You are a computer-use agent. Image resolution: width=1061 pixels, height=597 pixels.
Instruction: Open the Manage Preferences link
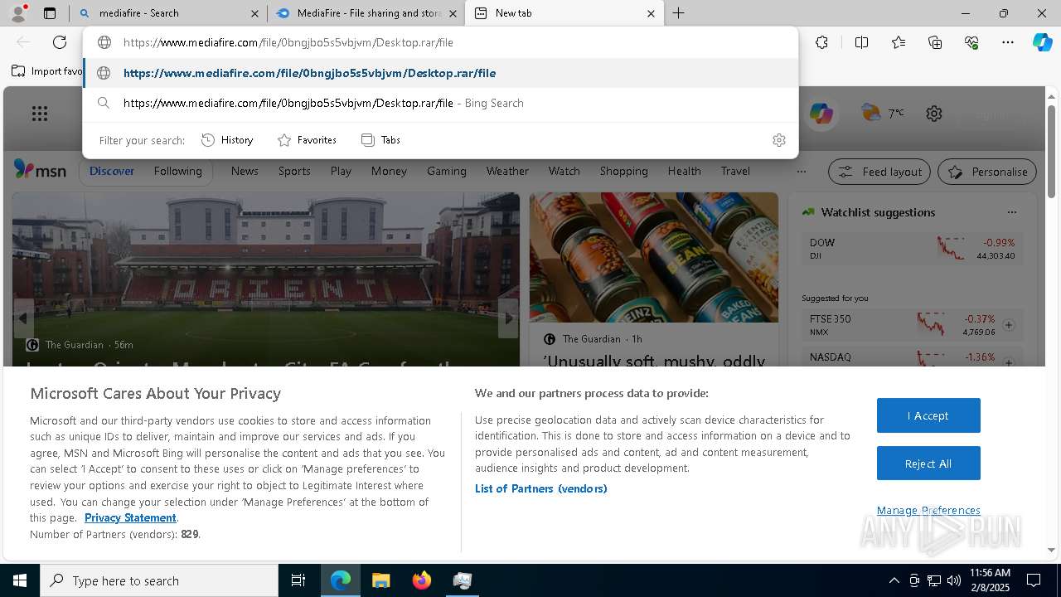928,510
